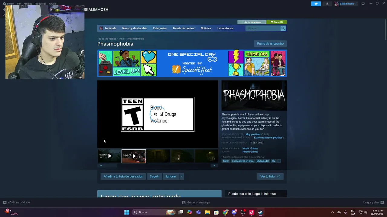Viewport: 387px width, 217px height.
Task: Open One Special Day banner
Action: pyautogui.click(x=192, y=63)
